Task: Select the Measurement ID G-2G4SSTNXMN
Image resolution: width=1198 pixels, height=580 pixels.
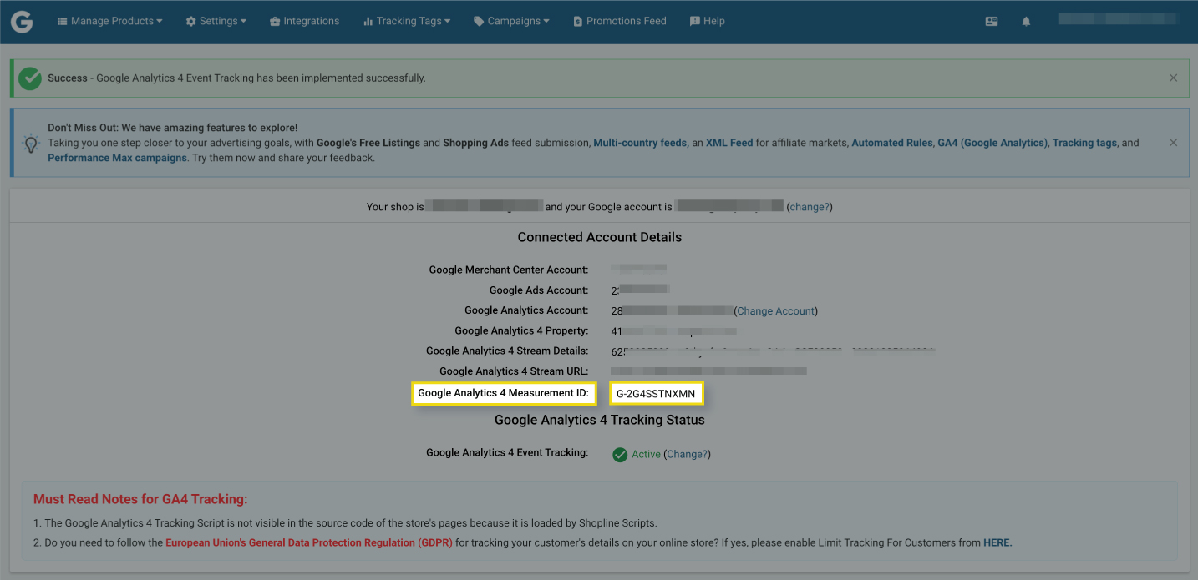Action: [x=656, y=394]
